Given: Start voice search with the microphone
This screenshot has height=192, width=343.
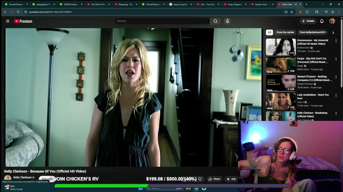Looking at the screenshot, I should pyautogui.click(x=228, y=21).
